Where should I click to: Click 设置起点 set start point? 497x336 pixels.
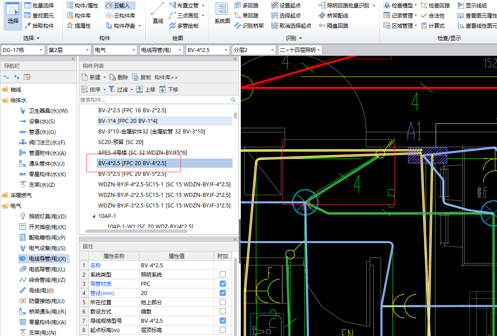286,5
